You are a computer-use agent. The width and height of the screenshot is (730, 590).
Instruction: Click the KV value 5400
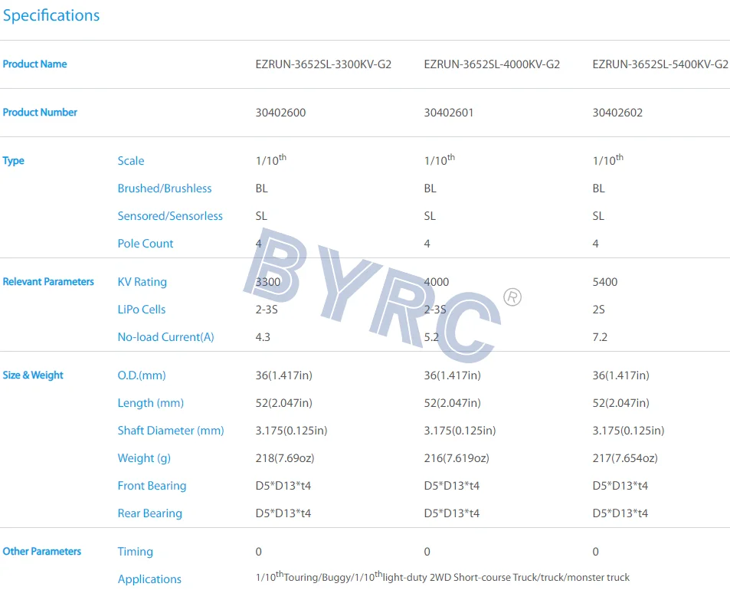coord(605,282)
